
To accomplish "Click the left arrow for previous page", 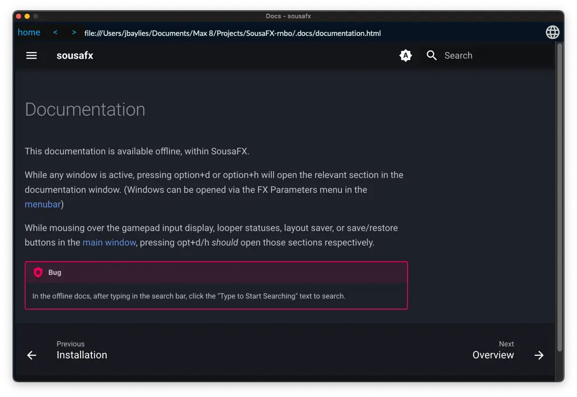I will click(31, 355).
